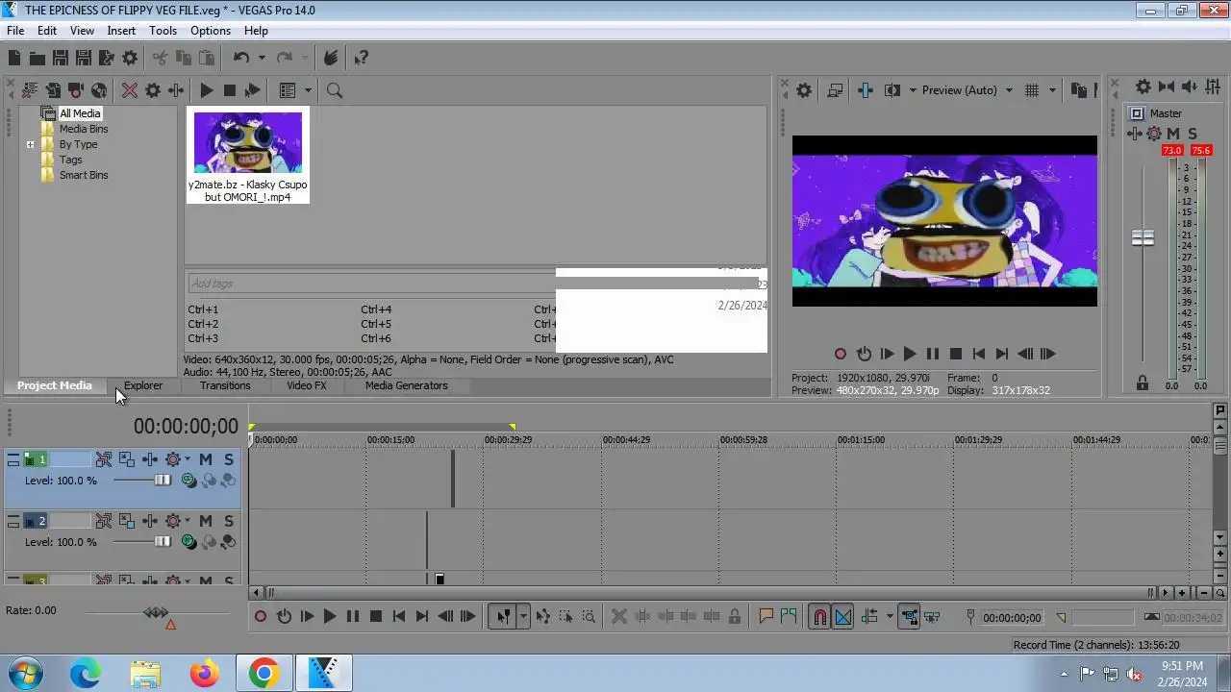Play the timeline from transport bar
Screen dimensions: 1231x692
click(329, 617)
